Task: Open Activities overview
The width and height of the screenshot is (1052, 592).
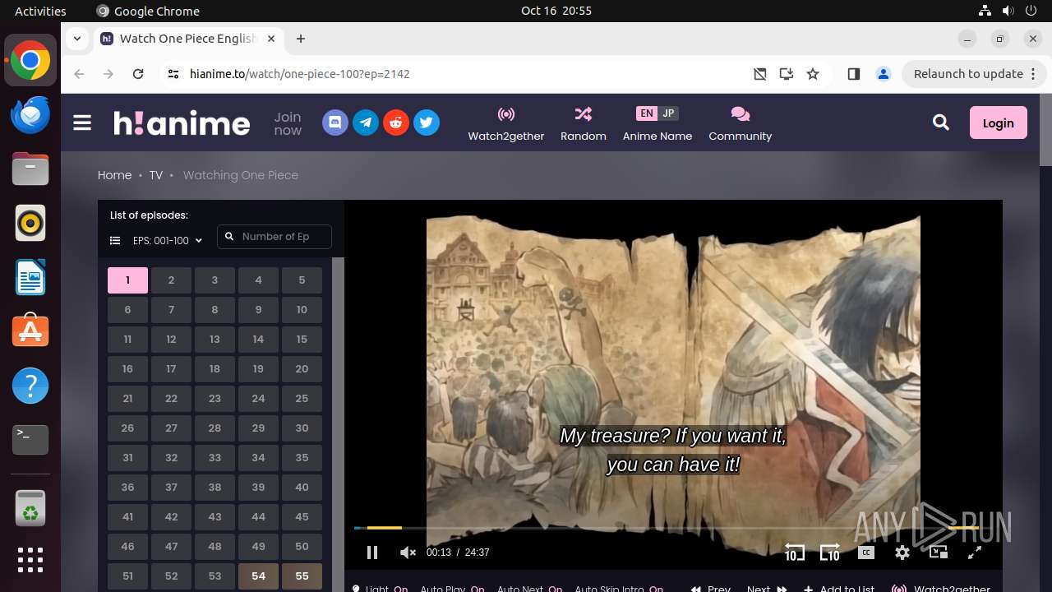Action: [x=40, y=11]
